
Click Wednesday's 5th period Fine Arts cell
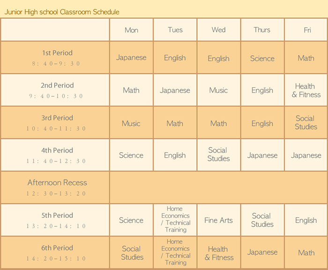pyautogui.click(x=218, y=220)
